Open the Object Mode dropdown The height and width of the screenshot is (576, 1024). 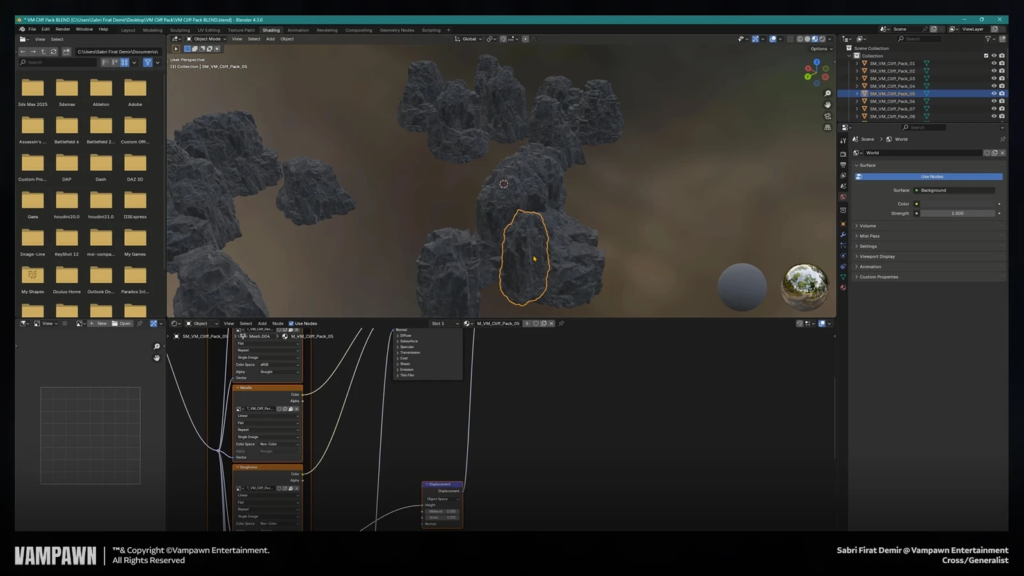(206, 39)
